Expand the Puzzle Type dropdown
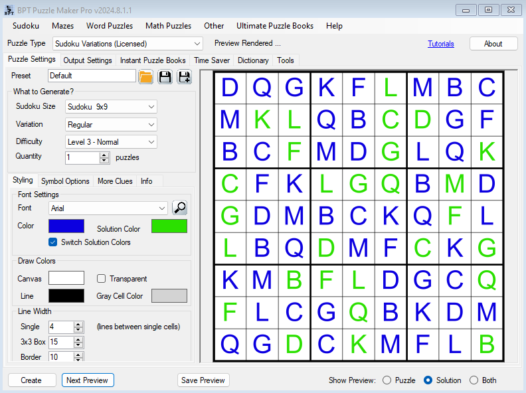This screenshot has width=526, height=393. click(x=197, y=44)
